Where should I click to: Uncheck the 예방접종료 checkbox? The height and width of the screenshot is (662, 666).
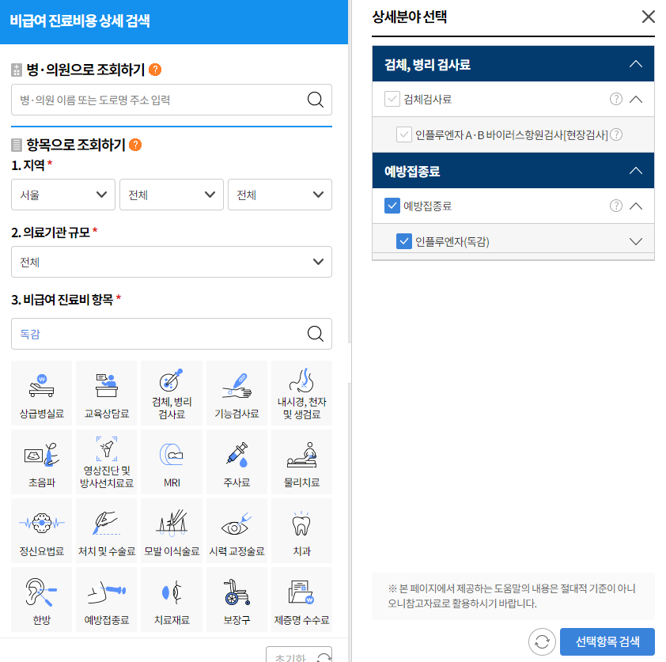[391, 206]
